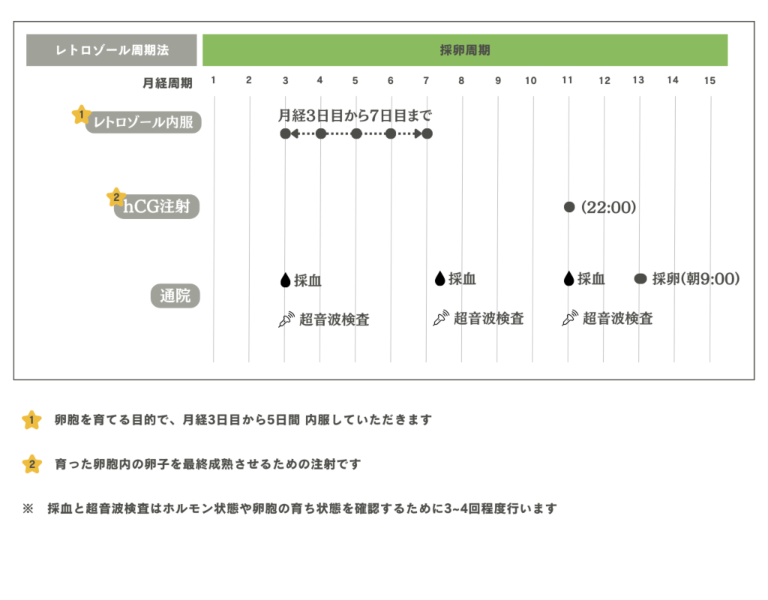Click the 月経3日目から7日目まで text label
768x600 pixels.
[x=358, y=115]
